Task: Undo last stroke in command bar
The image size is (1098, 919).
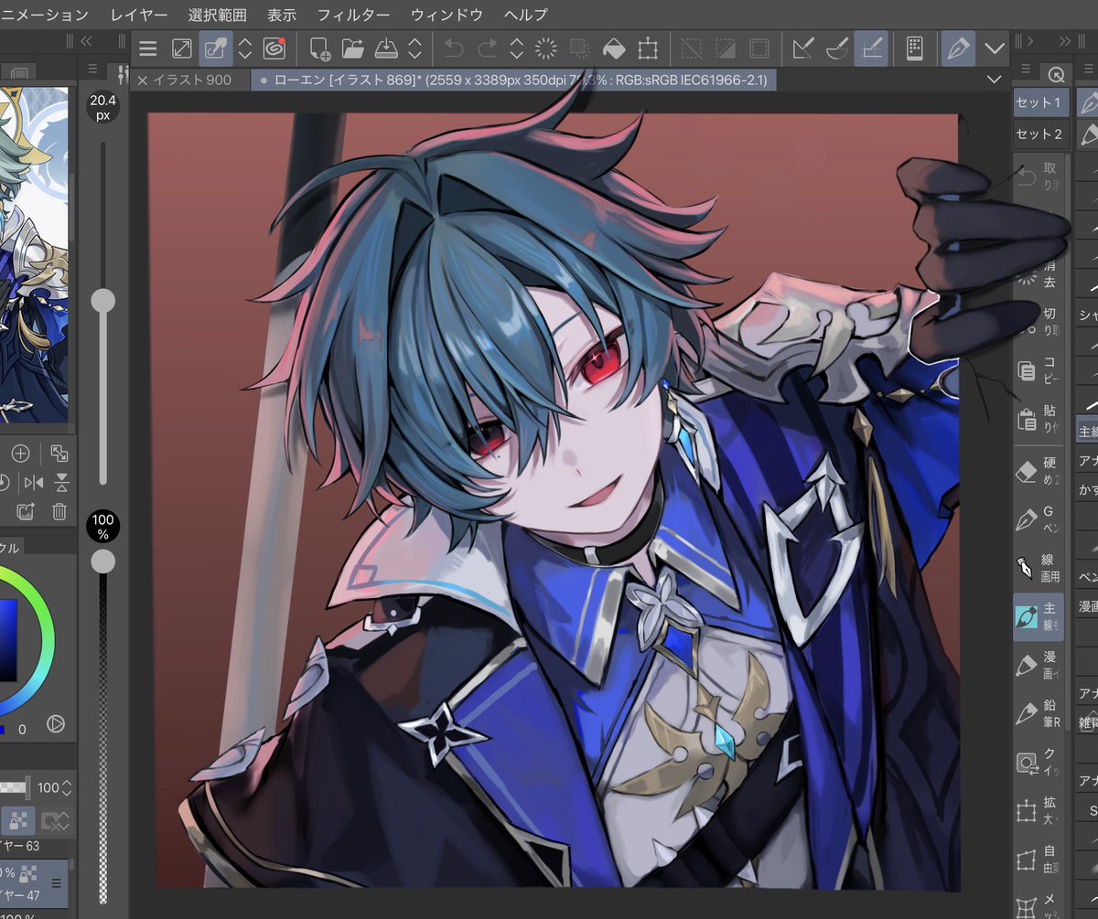Action: [454, 48]
